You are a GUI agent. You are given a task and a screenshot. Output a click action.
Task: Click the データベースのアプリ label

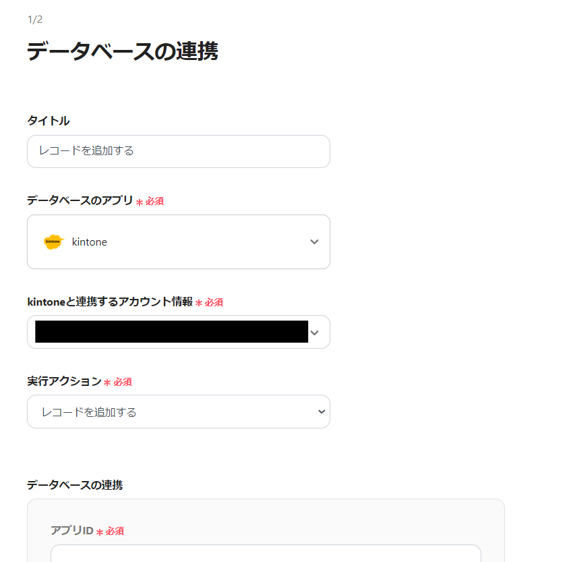coord(80,200)
